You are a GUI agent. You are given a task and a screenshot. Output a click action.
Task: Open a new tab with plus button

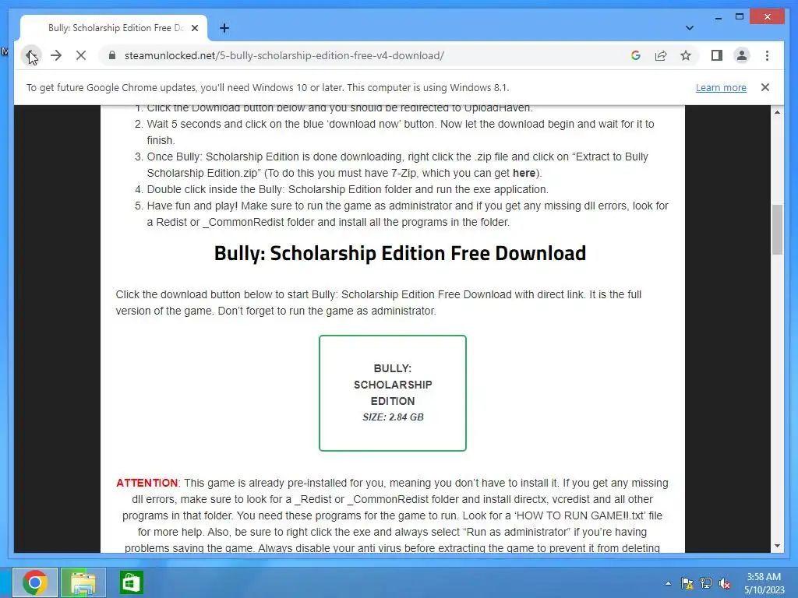[x=224, y=28]
